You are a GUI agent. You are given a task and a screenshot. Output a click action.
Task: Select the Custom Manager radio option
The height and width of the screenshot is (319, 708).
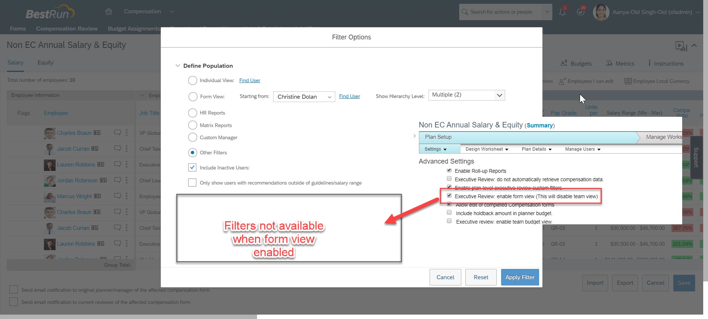pyautogui.click(x=192, y=137)
